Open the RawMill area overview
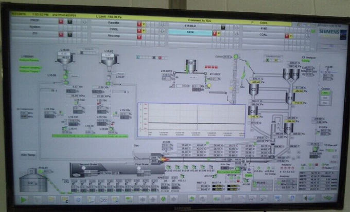Image resolution: width=350 pixels, height=212 pixels. click(113, 23)
